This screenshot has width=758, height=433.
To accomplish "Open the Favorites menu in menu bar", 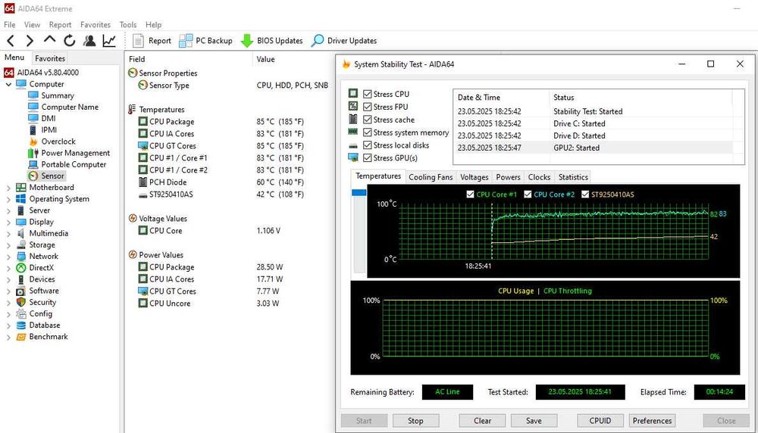I will tap(96, 25).
